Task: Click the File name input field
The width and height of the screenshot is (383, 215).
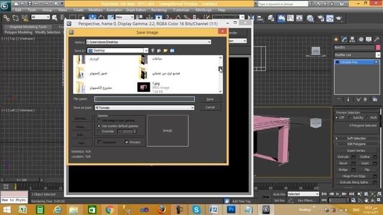Action: [x=144, y=99]
